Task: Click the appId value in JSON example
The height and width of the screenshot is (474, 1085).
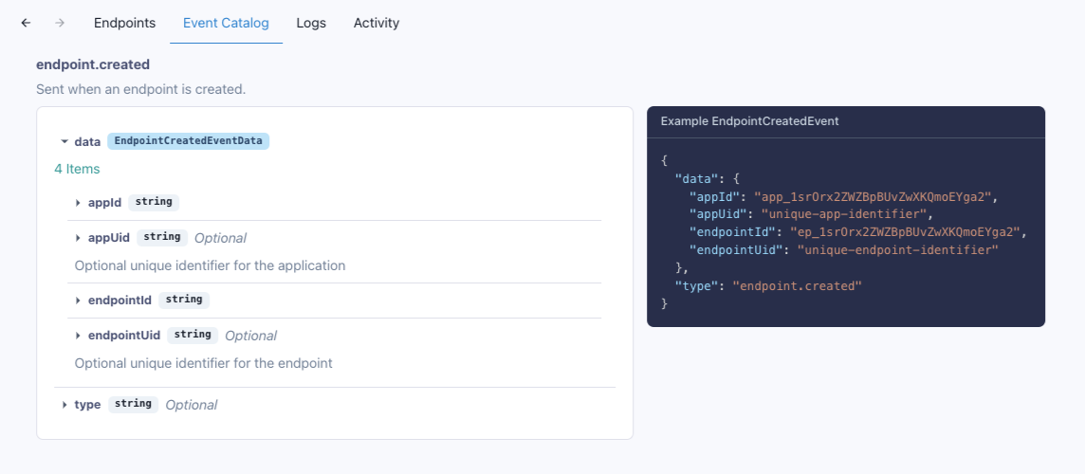Action: coord(873,196)
